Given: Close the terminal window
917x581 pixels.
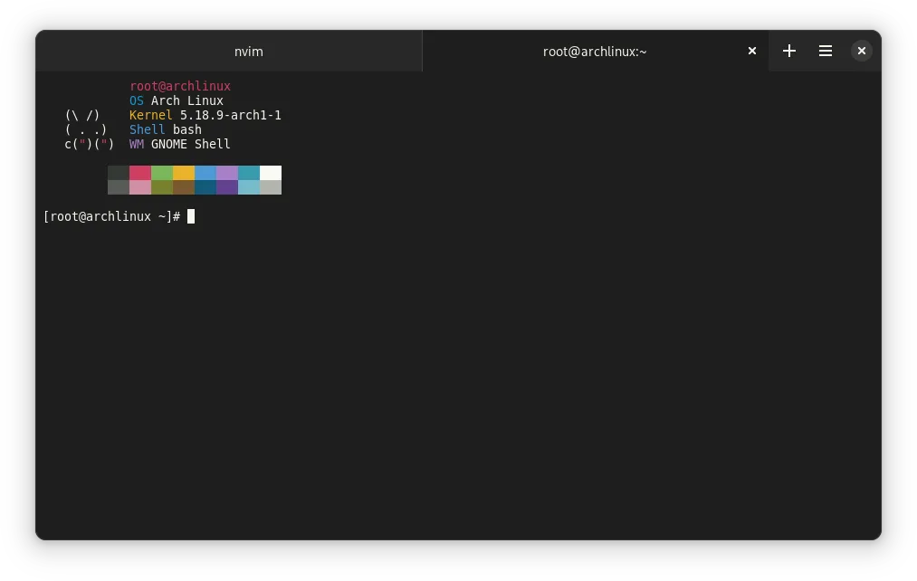Looking at the screenshot, I should pos(862,52).
